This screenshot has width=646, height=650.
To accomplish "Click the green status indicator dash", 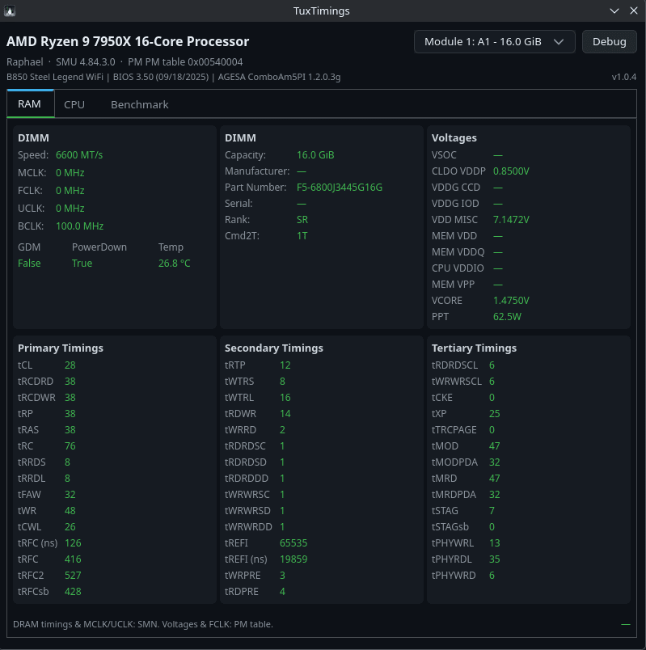I will pos(625,624).
